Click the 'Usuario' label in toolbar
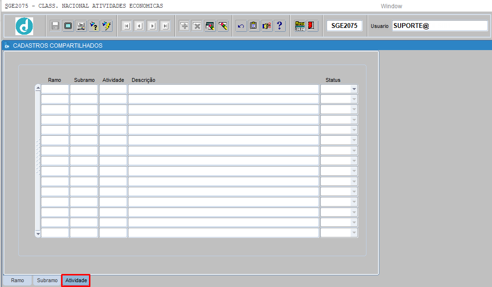492x287 pixels. coord(379,26)
